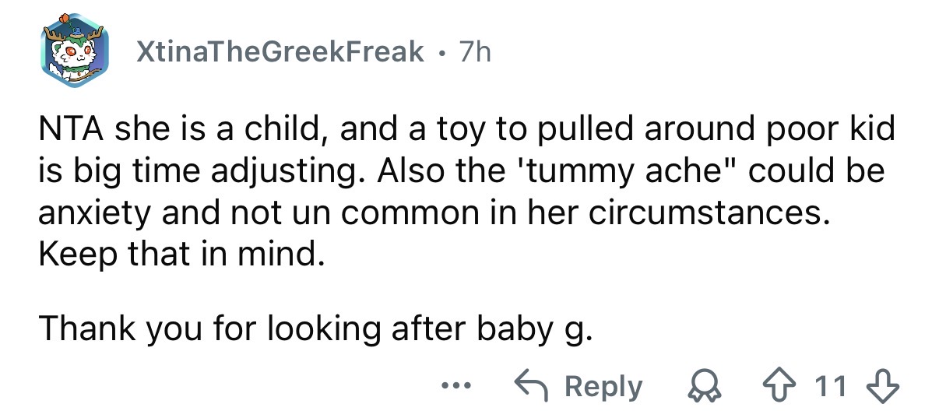Click the sentence 'Keep that in mind.'
Image resolution: width=939 pixels, height=418 pixels.
point(178,253)
